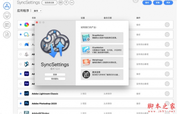The image size is (178, 114).
Task: Select Adobe Photoshop 2020 name text
Action: (44, 104)
